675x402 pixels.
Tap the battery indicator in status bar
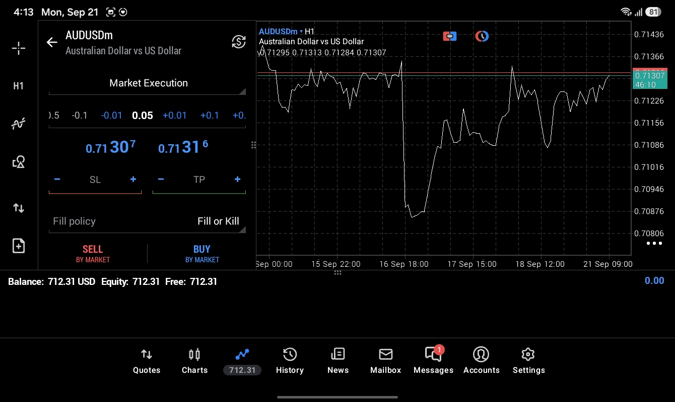point(653,12)
